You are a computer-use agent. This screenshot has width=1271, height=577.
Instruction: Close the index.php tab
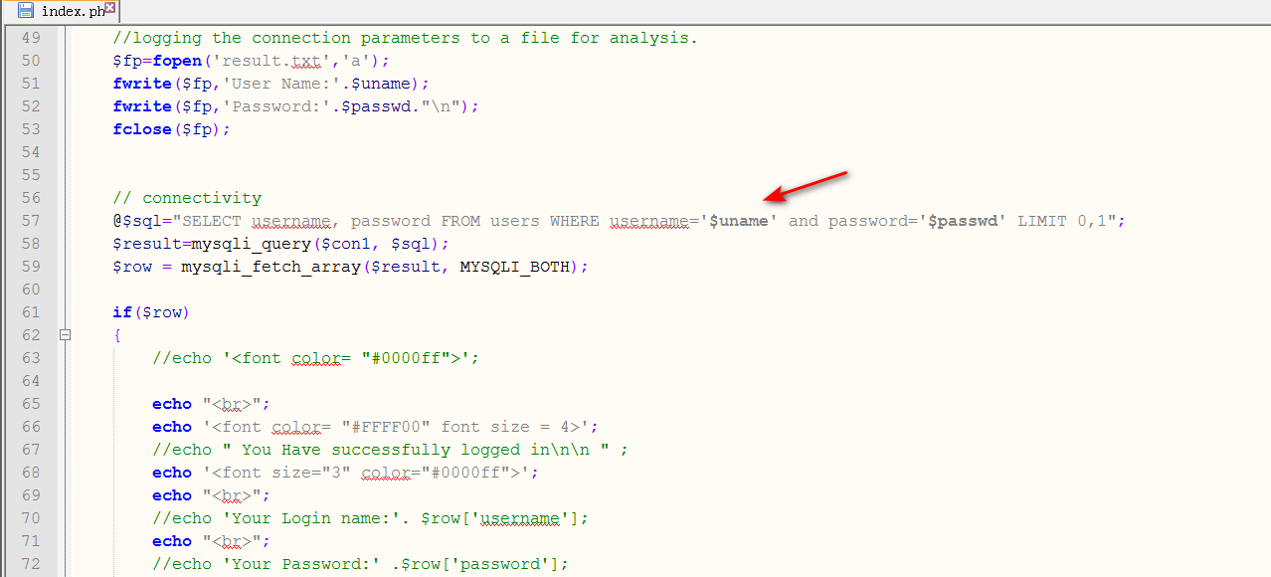point(110,10)
